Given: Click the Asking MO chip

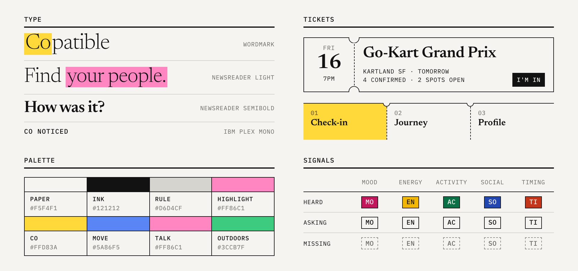Looking at the screenshot, I should (x=370, y=223).
